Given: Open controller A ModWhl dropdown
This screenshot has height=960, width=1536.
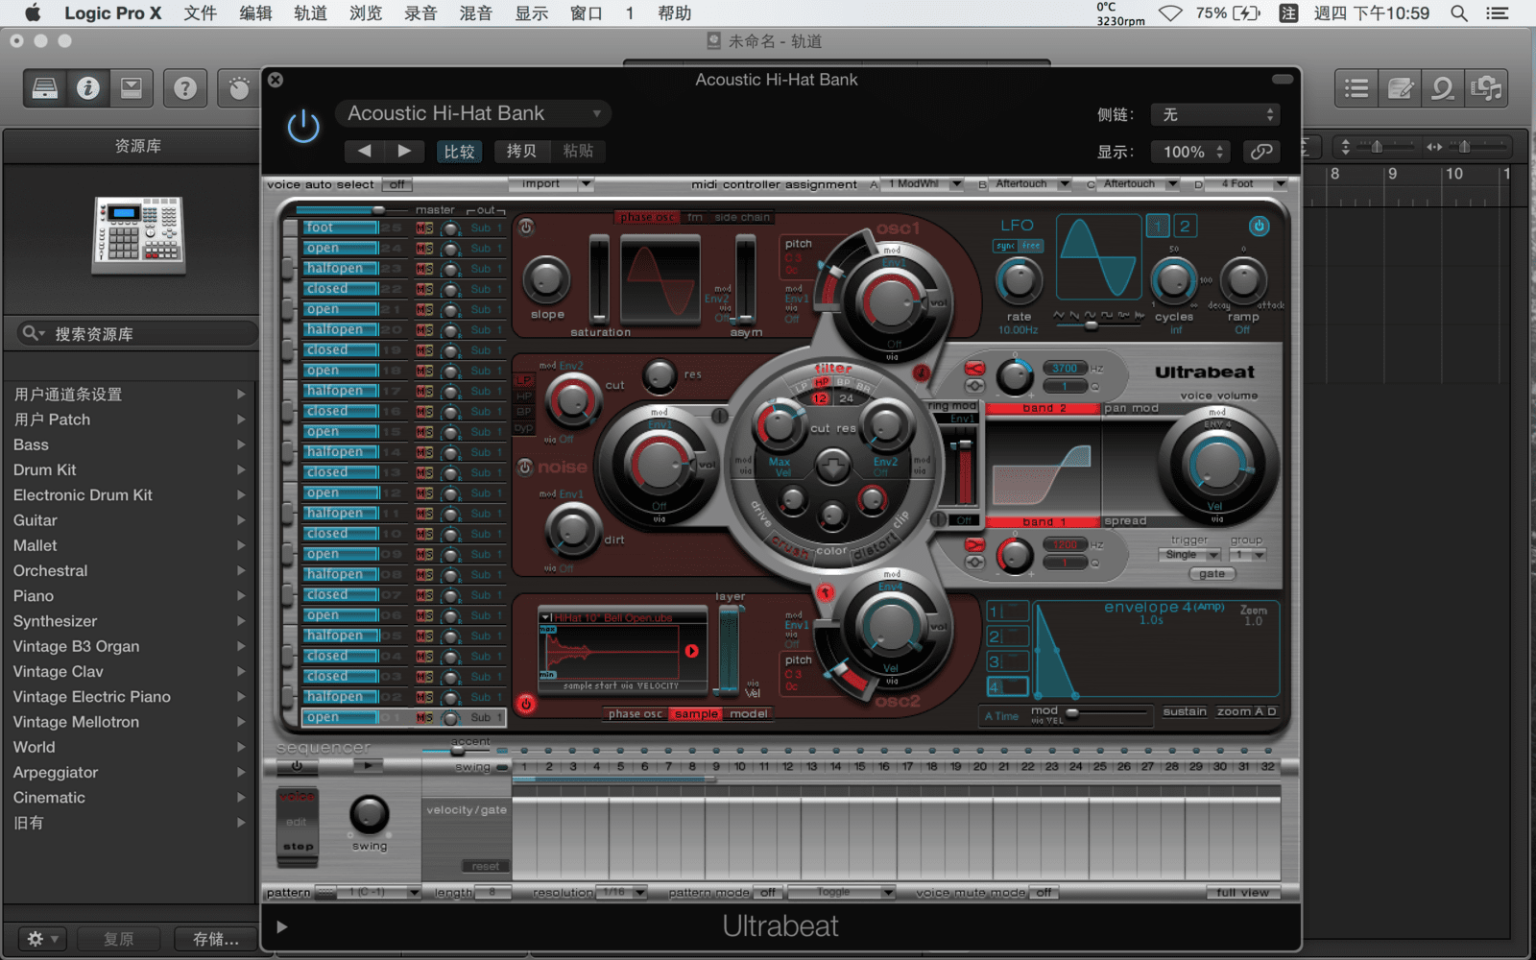Looking at the screenshot, I should click(922, 183).
